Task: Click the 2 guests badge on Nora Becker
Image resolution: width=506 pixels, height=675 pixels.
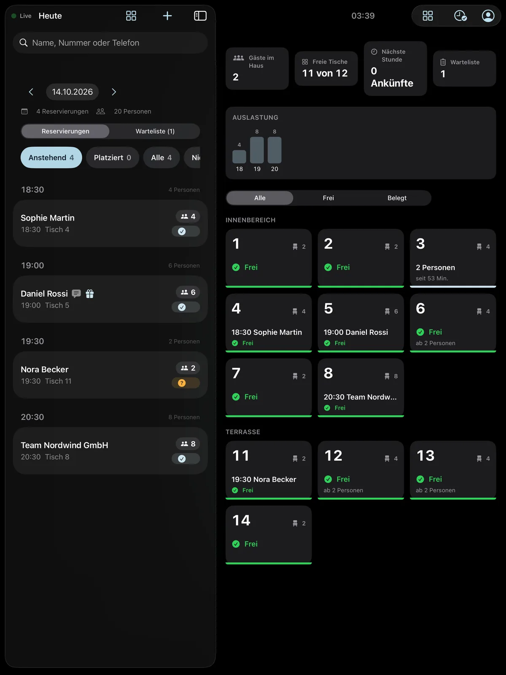Action: pyautogui.click(x=188, y=368)
